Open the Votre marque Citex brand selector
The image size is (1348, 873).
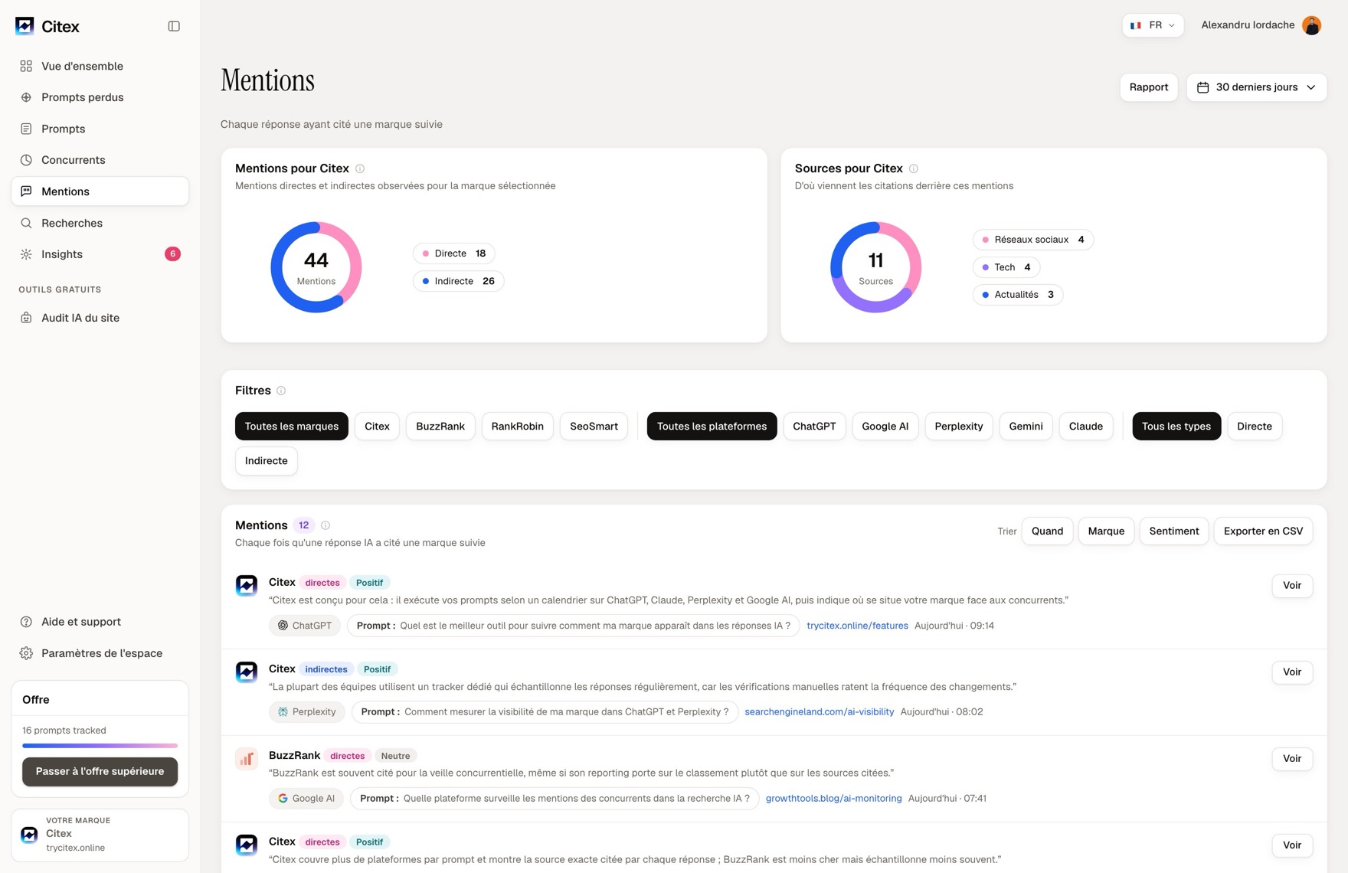click(100, 835)
